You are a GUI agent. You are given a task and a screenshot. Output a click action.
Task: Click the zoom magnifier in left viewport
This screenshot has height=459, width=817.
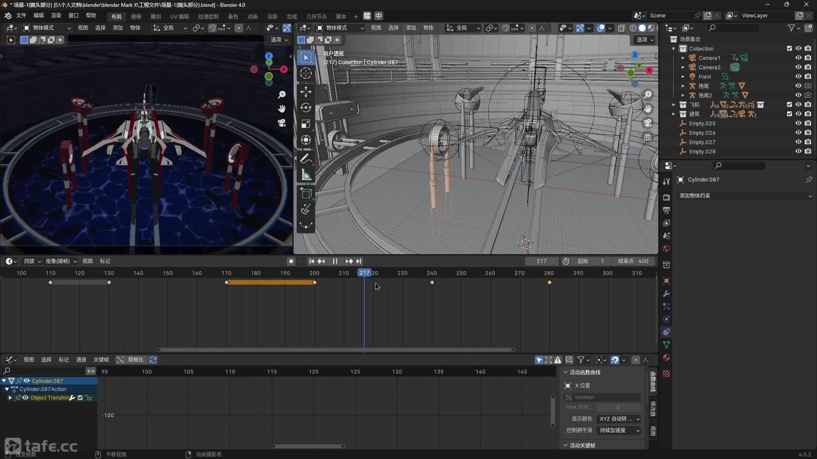281,94
